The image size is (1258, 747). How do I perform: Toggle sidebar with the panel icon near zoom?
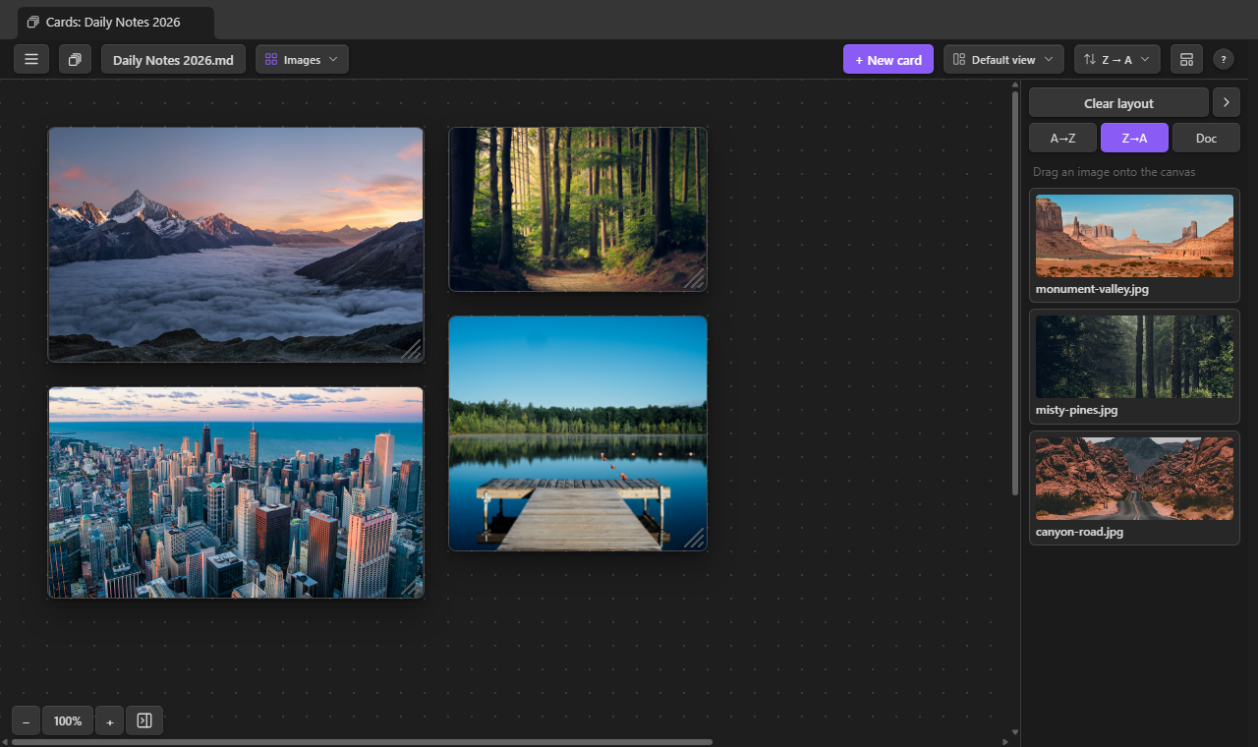pos(144,720)
